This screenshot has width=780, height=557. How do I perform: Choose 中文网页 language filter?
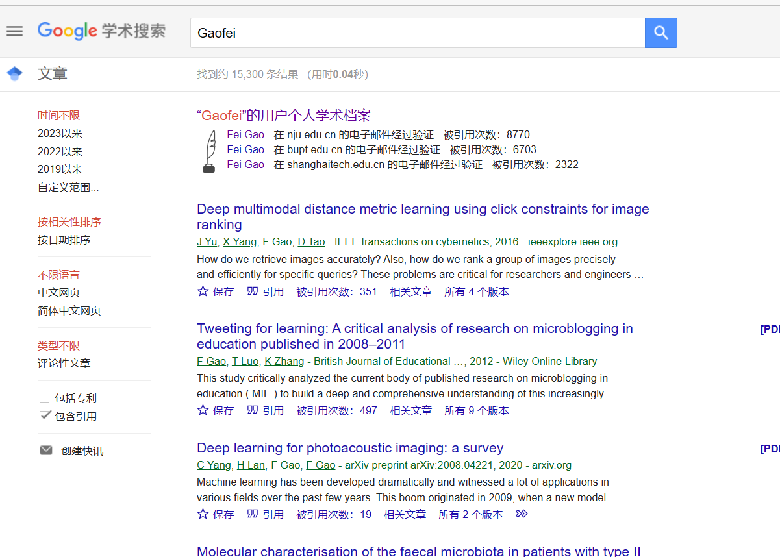point(59,293)
